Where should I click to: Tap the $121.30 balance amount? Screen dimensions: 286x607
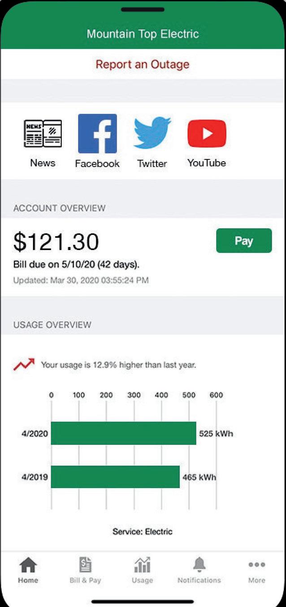pyautogui.click(x=56, y=242)
